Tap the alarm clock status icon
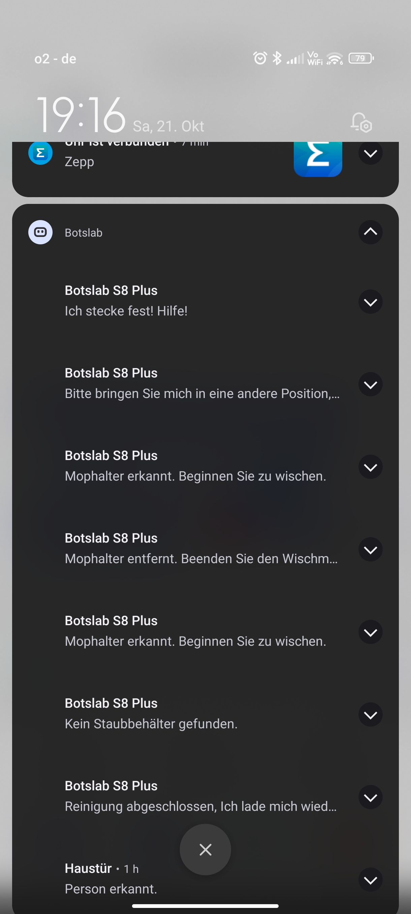 [x=260, y=58]
